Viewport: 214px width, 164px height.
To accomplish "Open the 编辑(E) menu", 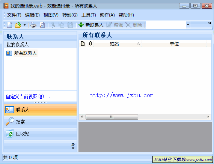I will tap(32, 15).
